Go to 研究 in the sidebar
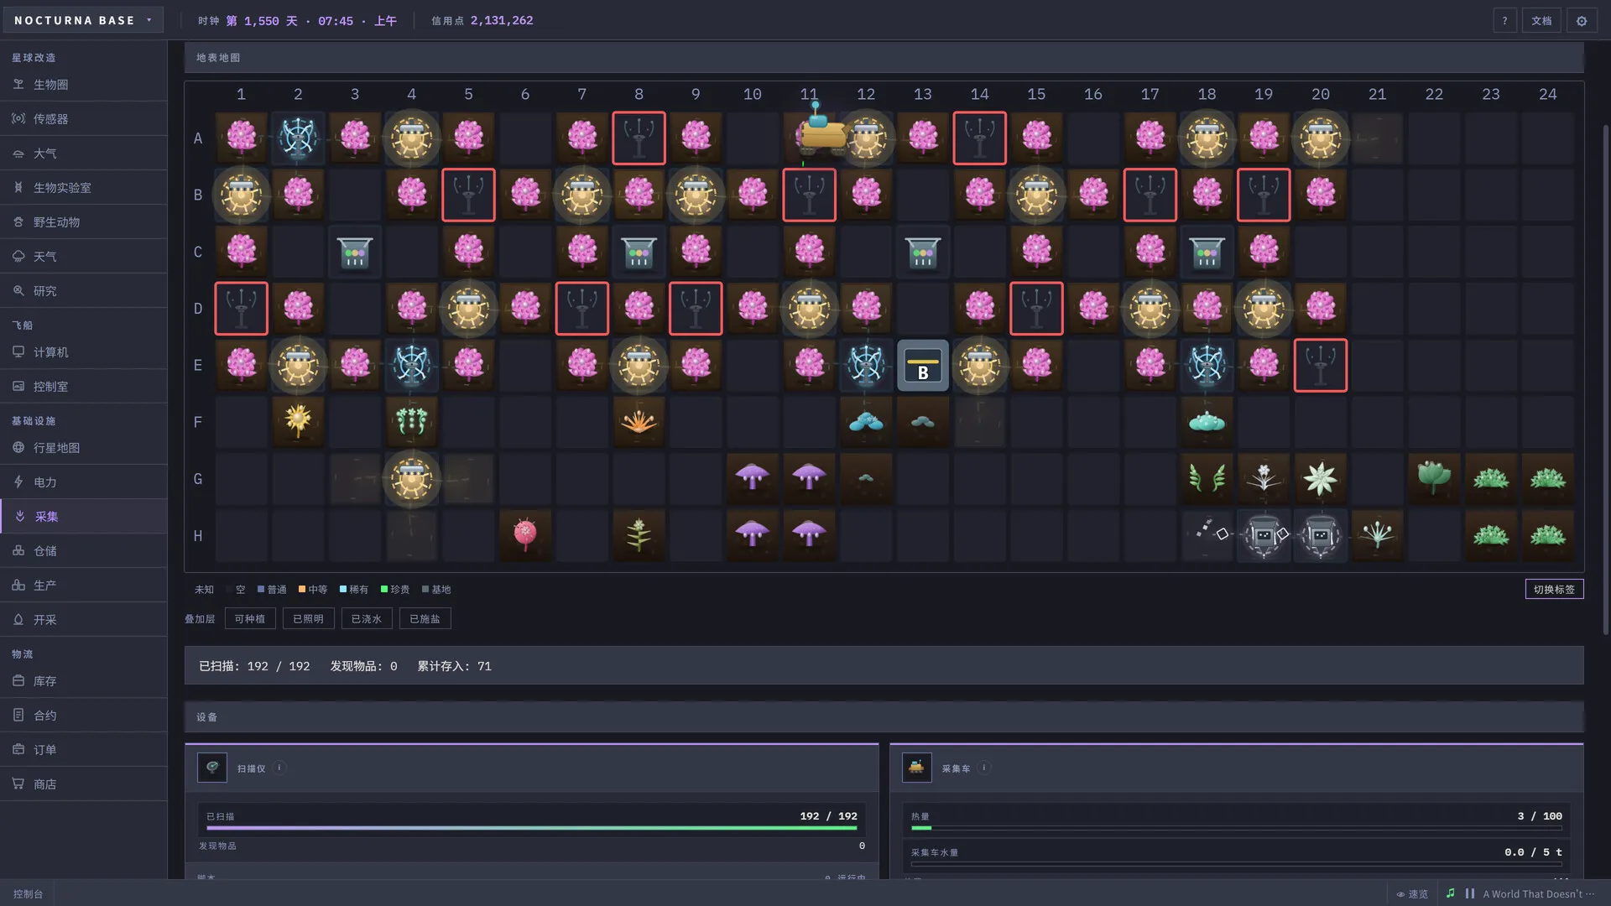 (x=84, y=291)
